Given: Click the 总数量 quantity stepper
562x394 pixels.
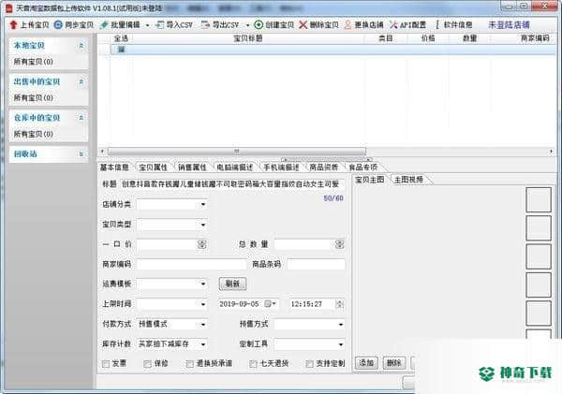Looking at the screenshot, I should (x=339, y=244).
